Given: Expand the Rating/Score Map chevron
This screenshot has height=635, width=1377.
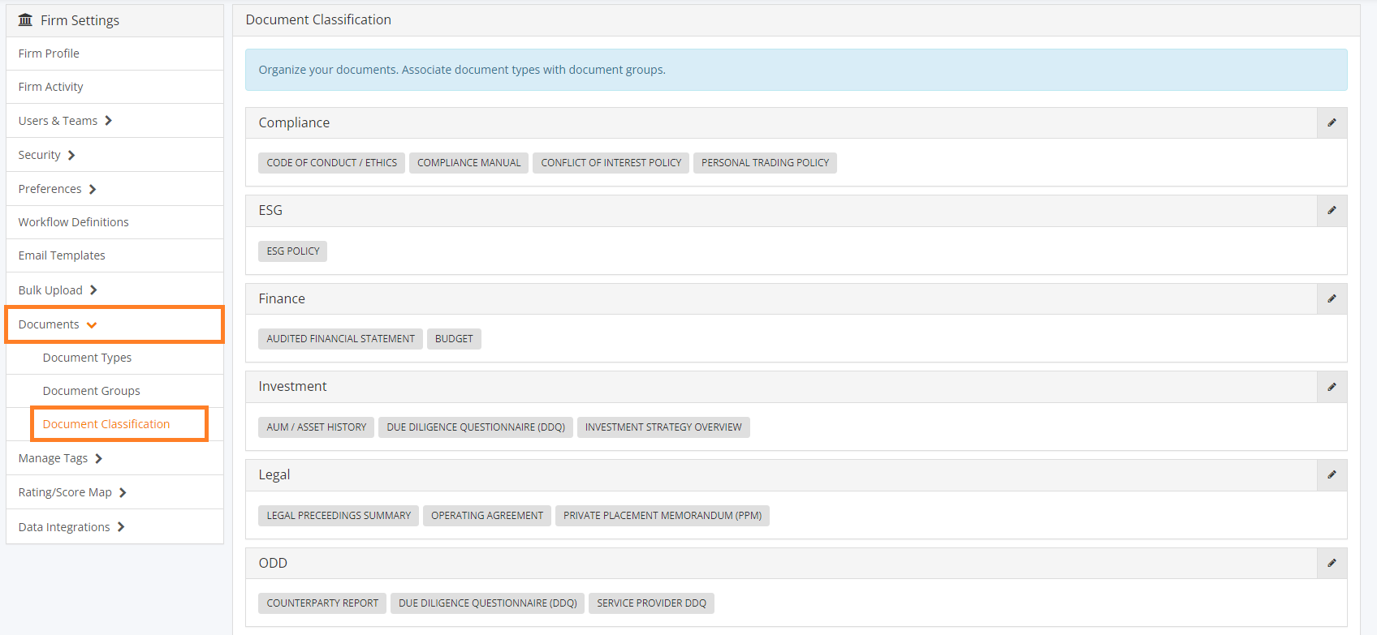Looking at the screenshot, I should point(123,492).
